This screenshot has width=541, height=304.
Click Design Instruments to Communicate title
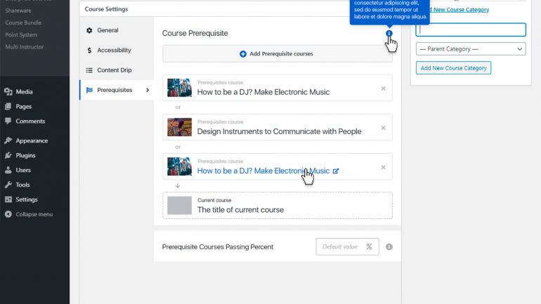click(x=279, y=131)
